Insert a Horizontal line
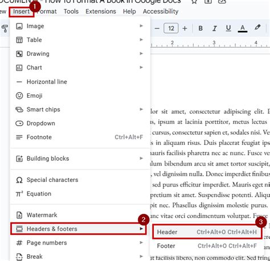The width and height of the screenshot is (270, 261). (x=80, y=82)
